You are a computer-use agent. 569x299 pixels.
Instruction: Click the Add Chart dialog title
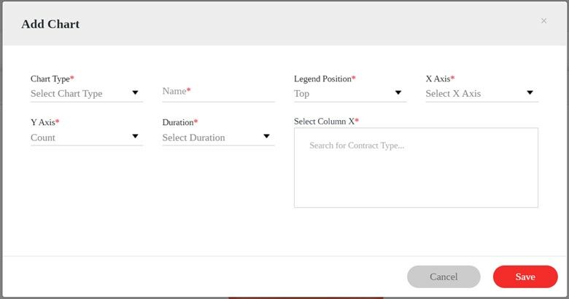tap(50, 24)
